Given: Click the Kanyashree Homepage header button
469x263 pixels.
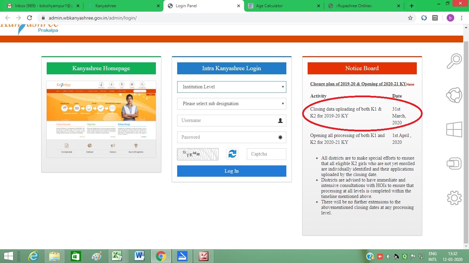Looking at the screenshot, I should (x=101, y=68).
